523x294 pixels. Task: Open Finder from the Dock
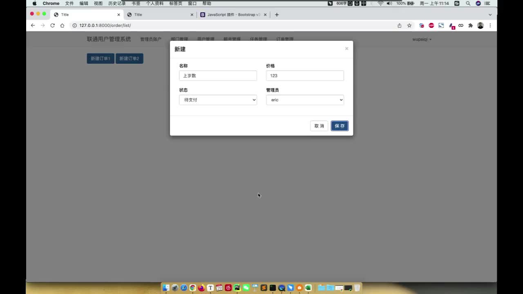166,288
